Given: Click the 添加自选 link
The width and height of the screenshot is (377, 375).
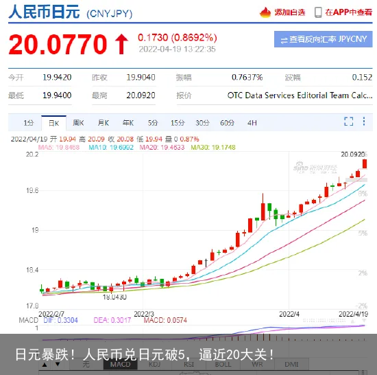Looking at the screenshot, I should click(289, 12).
